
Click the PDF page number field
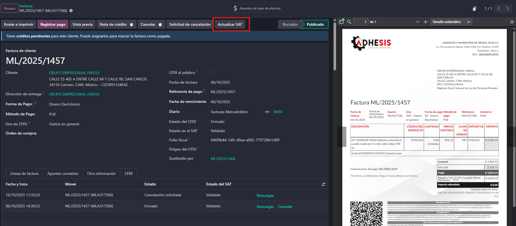(361, 22)
